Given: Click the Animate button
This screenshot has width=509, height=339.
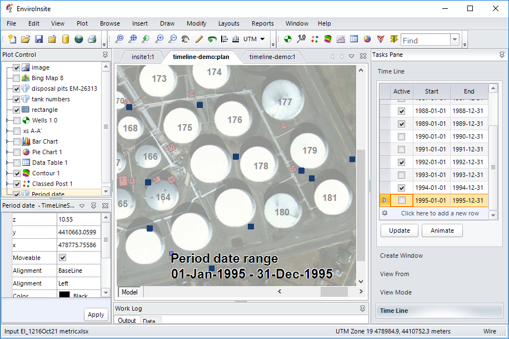Looking at the screenshot, I should (442, 230).
